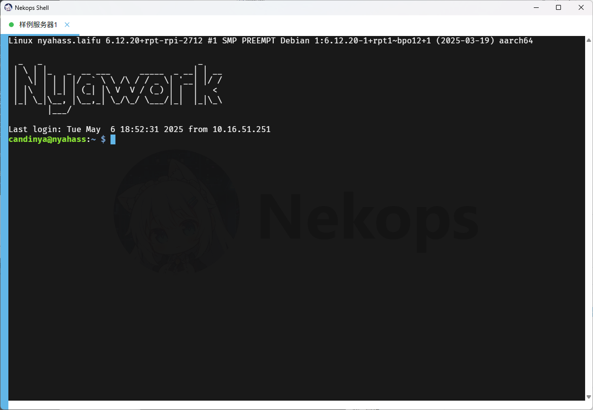Close the Nekops Shell window
593x410 pixels.
[x=581, y=7]
